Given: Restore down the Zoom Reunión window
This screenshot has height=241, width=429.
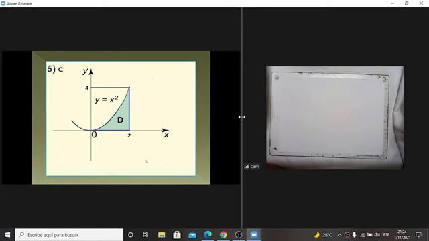Looking at the screenshot, I should coord(407,3).
